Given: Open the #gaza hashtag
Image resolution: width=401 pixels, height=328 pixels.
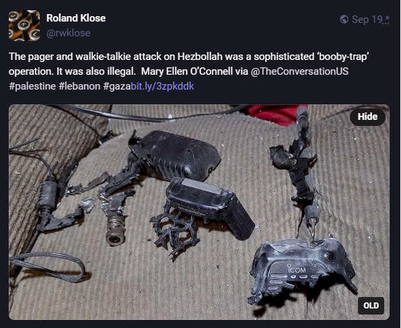Looking at the screenshot, I should [x=117, y=86].
